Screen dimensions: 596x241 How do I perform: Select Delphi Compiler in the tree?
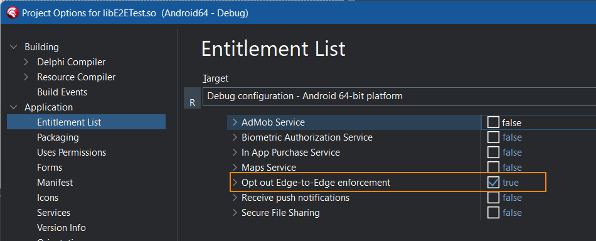71,62
